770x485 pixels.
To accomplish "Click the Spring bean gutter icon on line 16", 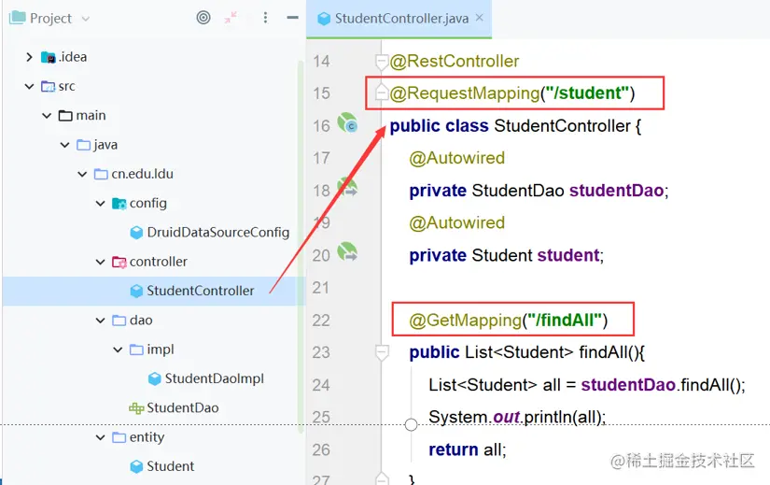I will click(x=347, y=122).
